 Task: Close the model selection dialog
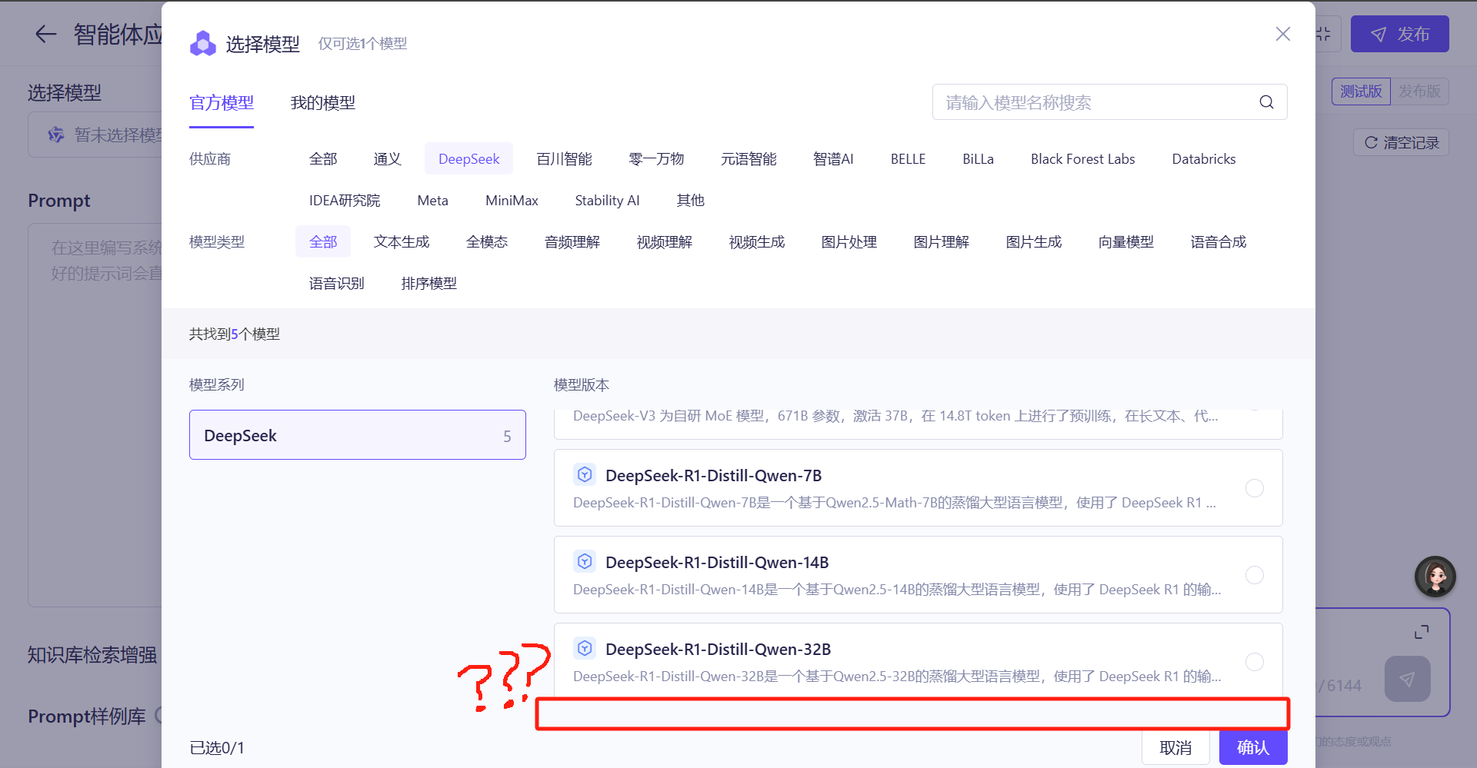pos(1282,34)
